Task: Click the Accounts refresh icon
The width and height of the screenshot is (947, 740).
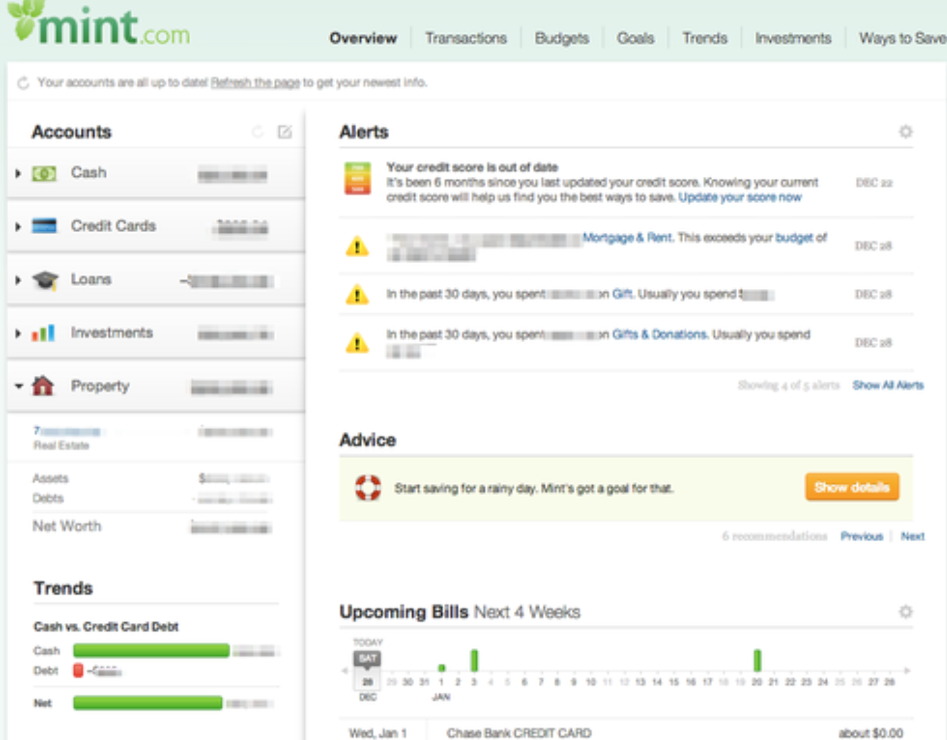Action: 258,132
